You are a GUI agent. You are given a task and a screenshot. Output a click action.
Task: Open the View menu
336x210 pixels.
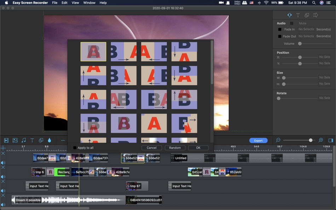[75, 3]
